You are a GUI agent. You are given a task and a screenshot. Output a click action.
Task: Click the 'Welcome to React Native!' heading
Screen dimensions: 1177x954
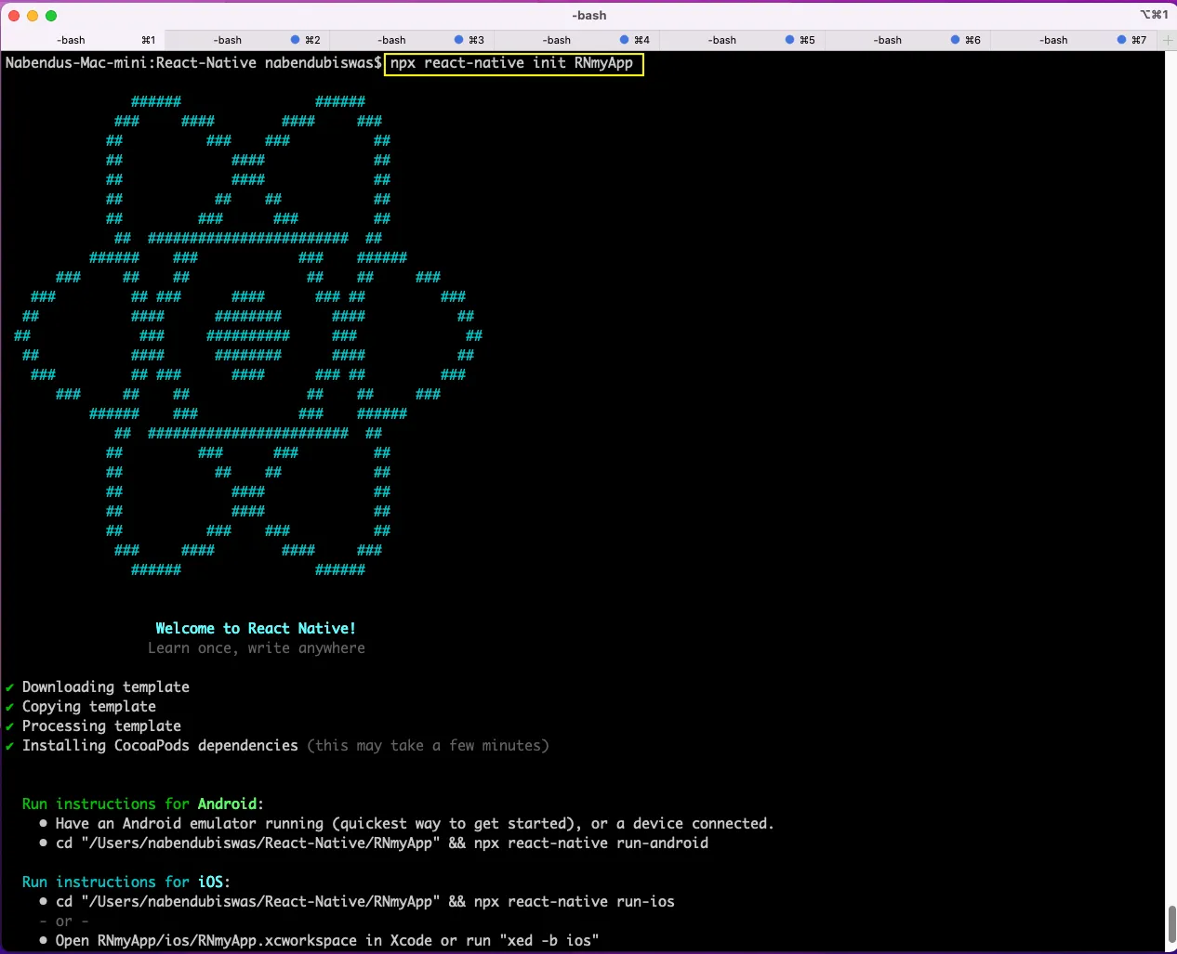point(256,629)
